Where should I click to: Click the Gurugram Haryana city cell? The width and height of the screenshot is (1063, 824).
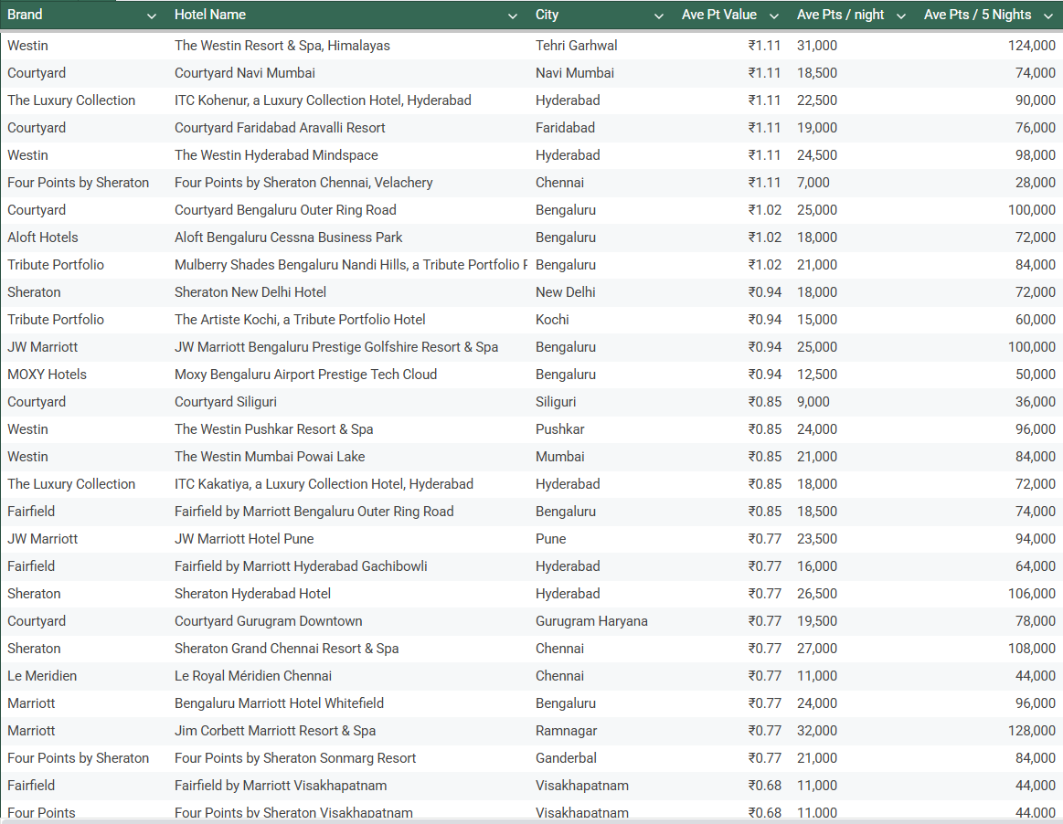pyautogui.click(x=592, y=621)
